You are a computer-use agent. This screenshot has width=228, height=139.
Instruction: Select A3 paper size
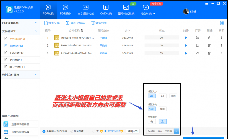coord(162,96)
